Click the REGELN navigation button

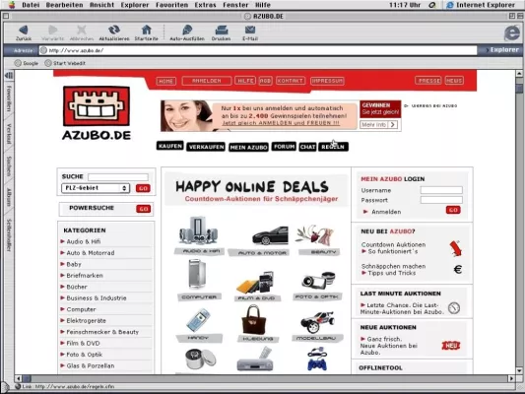[333, 147]
